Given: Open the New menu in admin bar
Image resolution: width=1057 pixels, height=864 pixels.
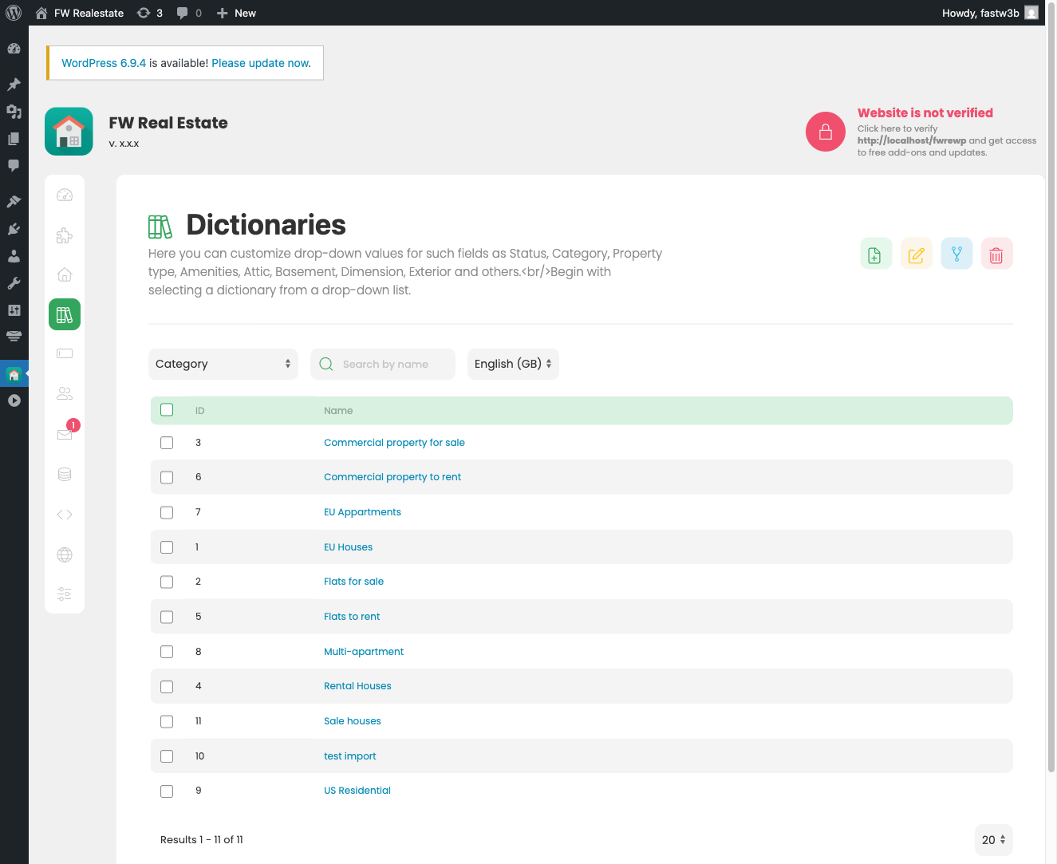Looking at the screenshot, I should 236,13.
